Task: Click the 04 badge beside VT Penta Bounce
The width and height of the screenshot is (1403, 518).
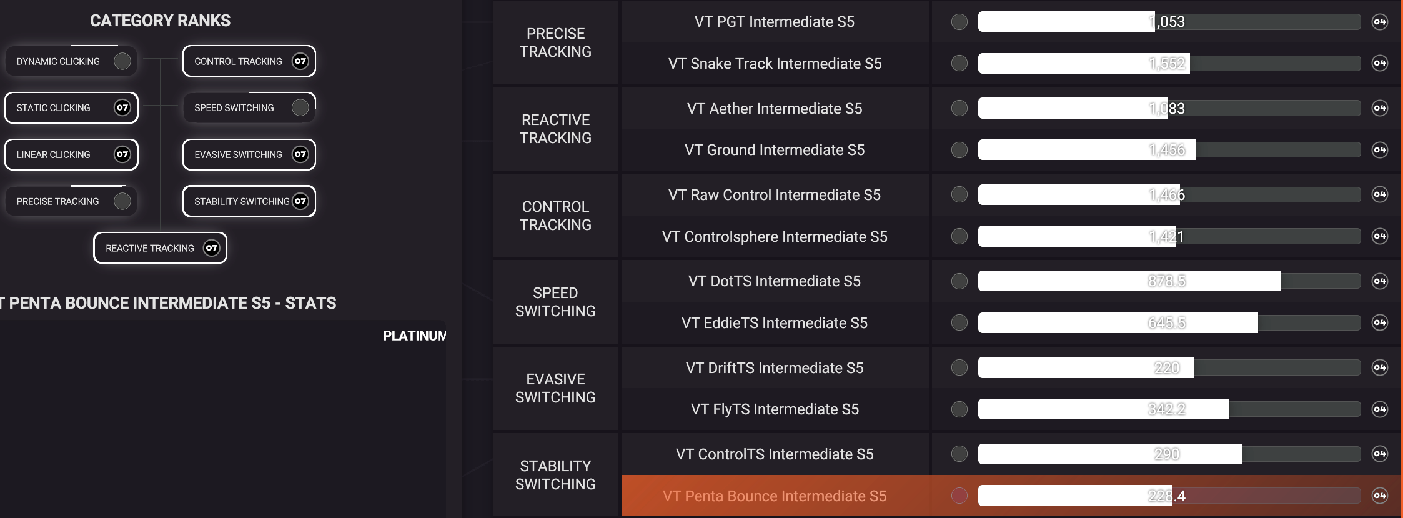Action: click(1379, 496)
